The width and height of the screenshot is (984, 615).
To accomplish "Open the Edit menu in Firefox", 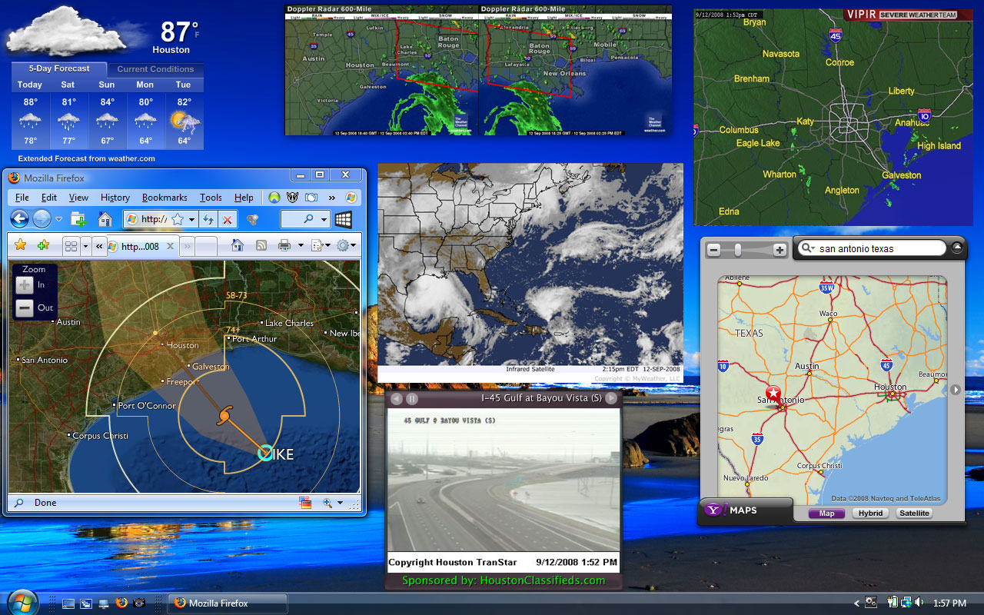I will click(49, 198).
